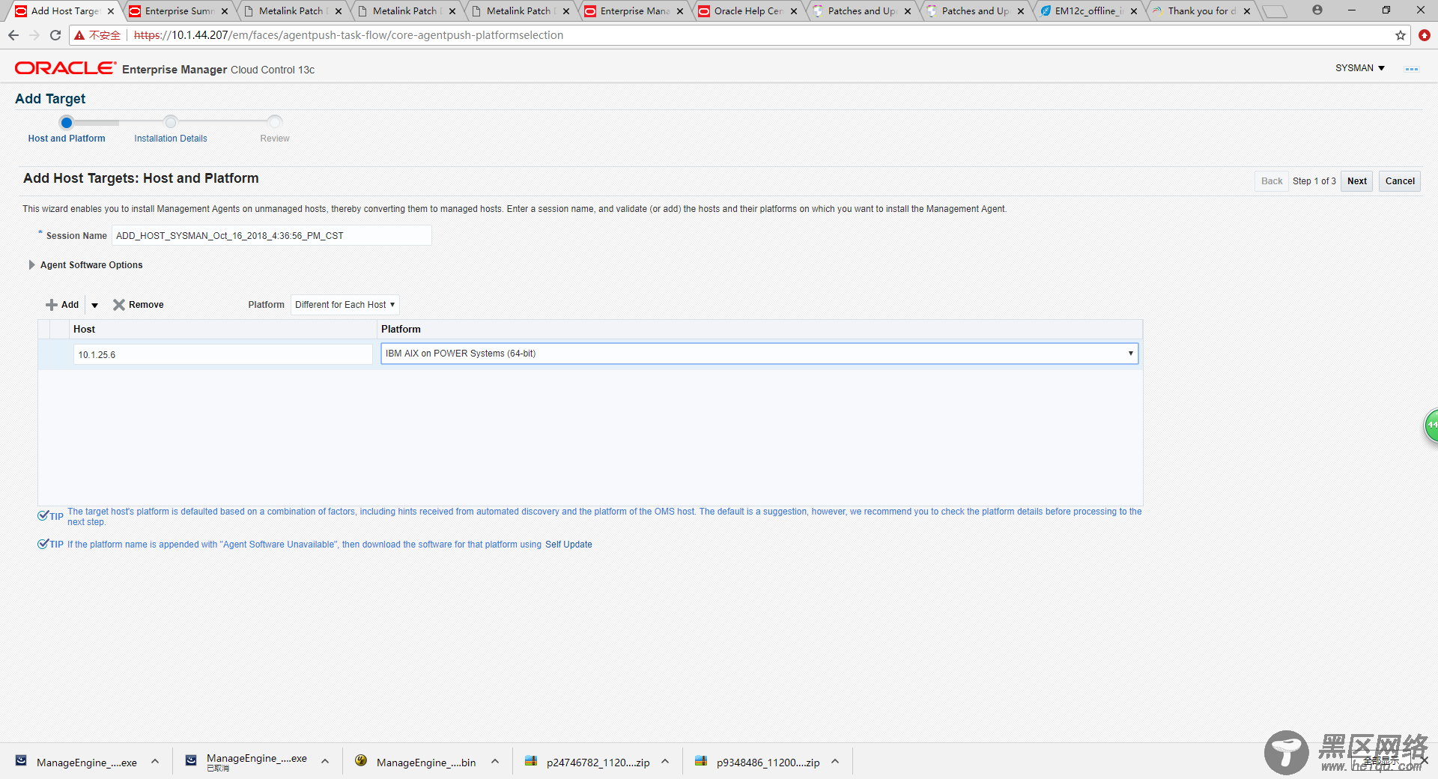The width and height of the screenshot is (1438, 779).
Task: Click the not-secure warning triangle icon
Action: (79, 35)
